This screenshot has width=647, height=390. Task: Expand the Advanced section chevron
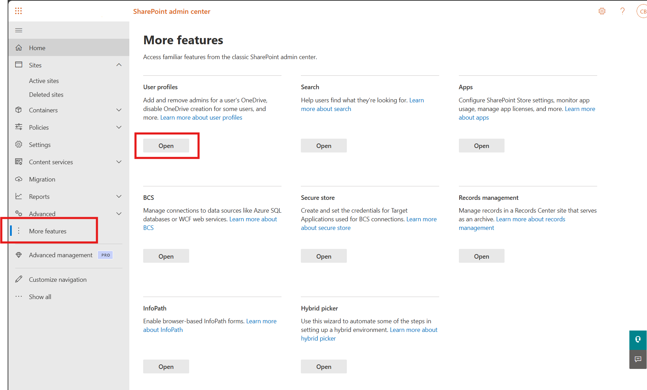point(119,214)
